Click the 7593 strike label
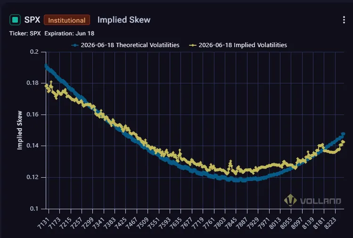 pos(165,223)
